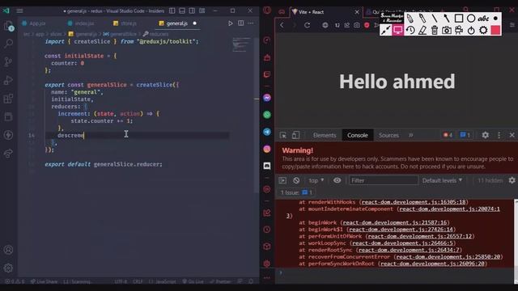Click Go Live in the status bar
Image resolution: width=518 pixels, height=291 pixels.
point(193,281)
